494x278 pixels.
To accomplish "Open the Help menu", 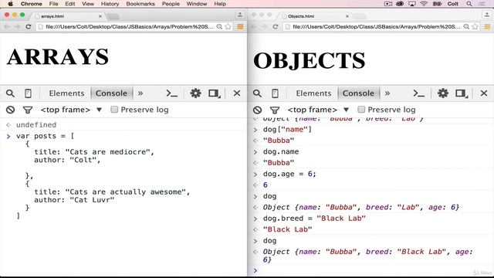I will coord(220,4).
